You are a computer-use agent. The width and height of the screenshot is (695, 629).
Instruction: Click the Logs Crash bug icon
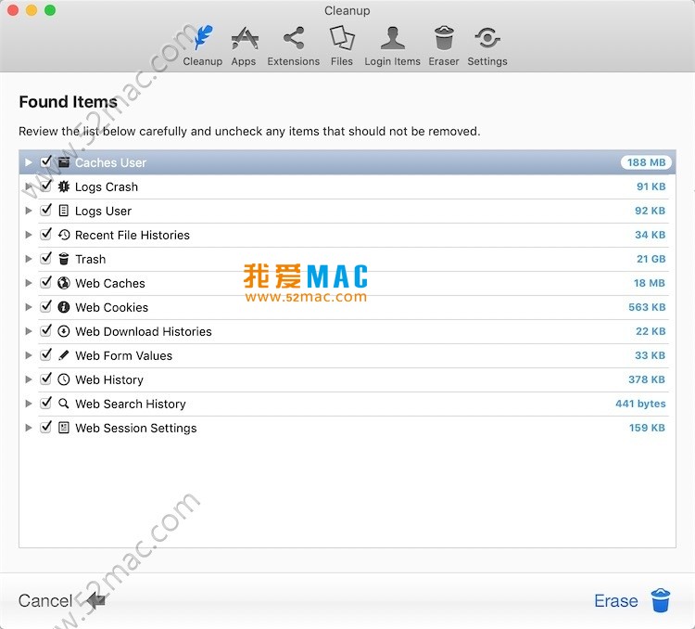click(x=64, y=186)
